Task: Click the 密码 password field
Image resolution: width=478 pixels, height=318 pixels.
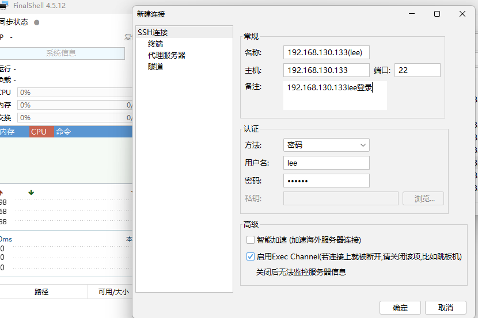Action: pyautogui.click(x=326, y=181)
